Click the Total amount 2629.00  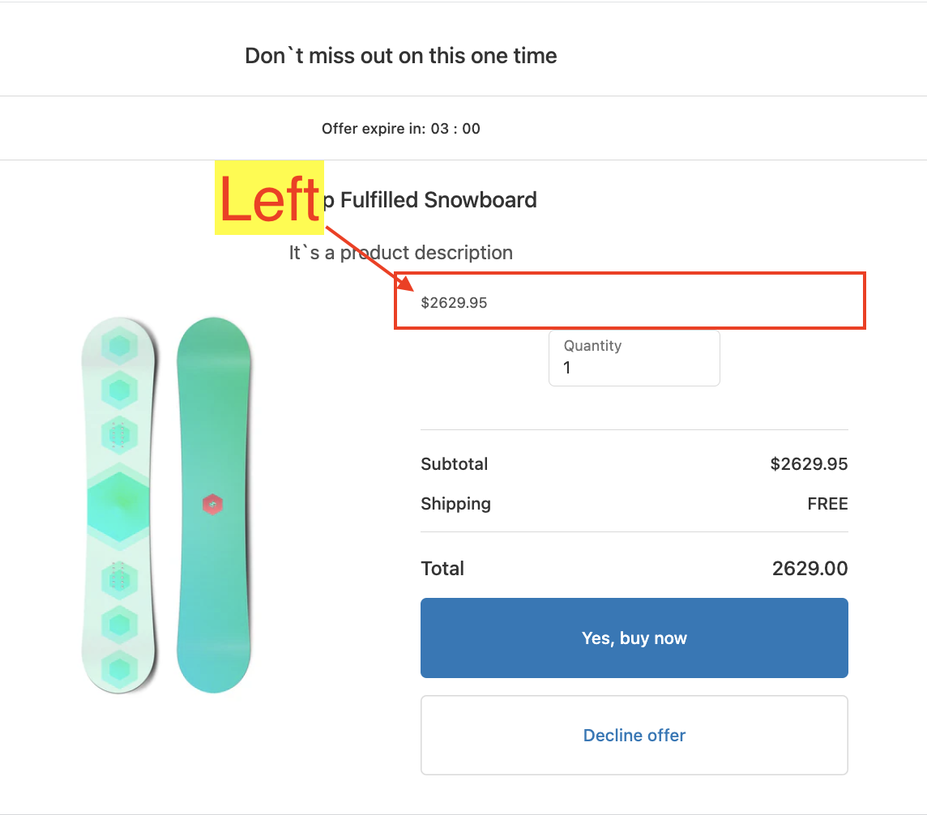tap(810, 569)
